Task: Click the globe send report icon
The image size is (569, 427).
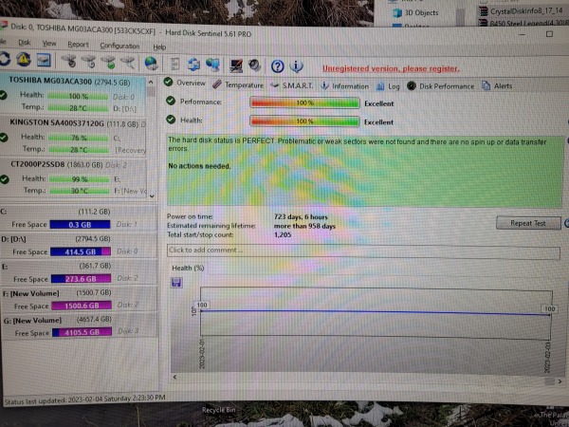Action: point(151,64)
